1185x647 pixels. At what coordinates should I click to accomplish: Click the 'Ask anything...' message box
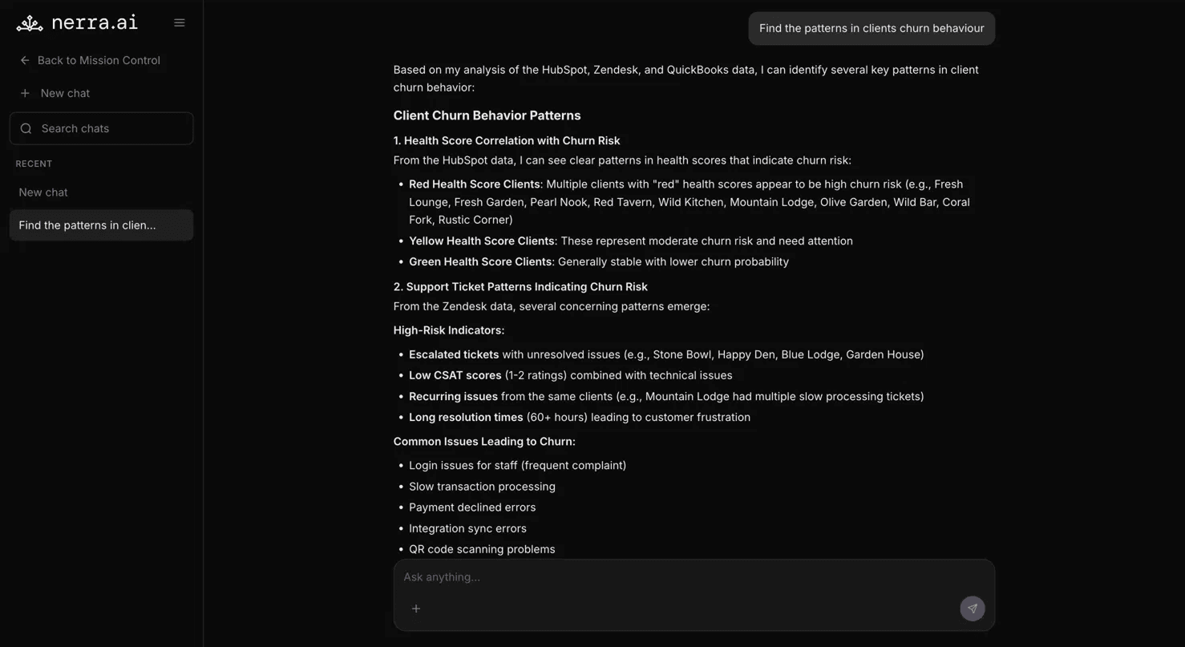tap(694, 577)
